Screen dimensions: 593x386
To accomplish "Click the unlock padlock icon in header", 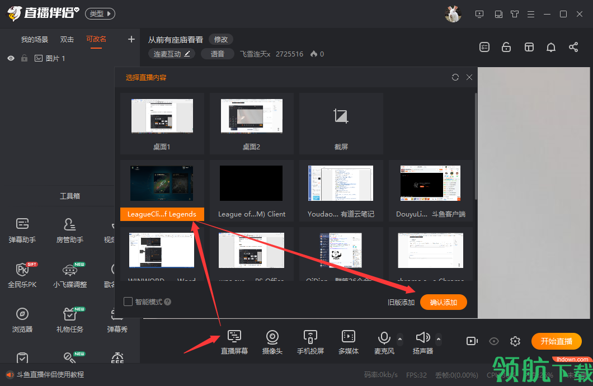I will click(x=506, y=47).
